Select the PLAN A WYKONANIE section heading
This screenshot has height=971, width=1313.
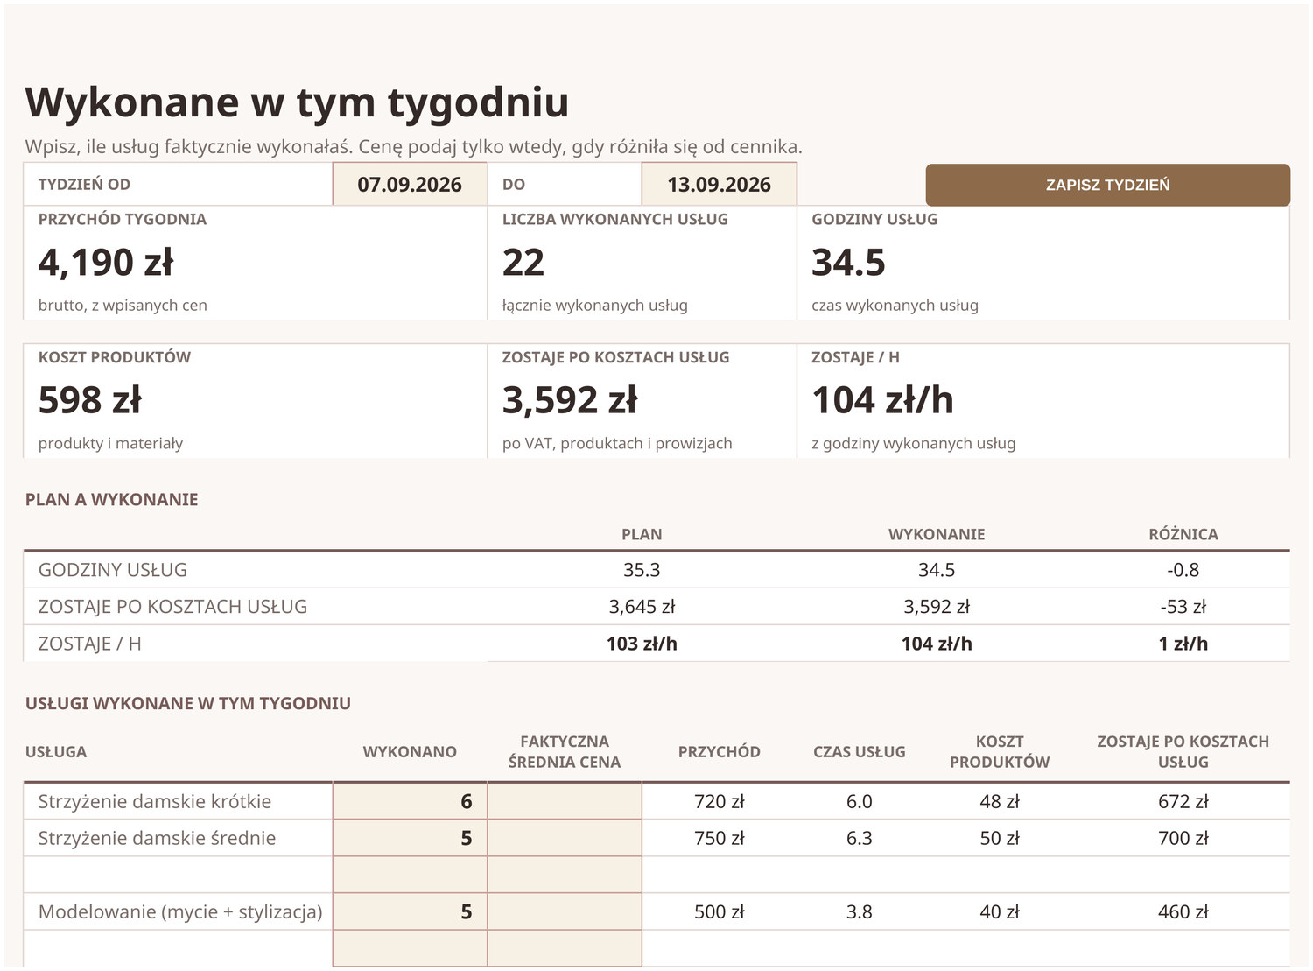tap(111, 499)
